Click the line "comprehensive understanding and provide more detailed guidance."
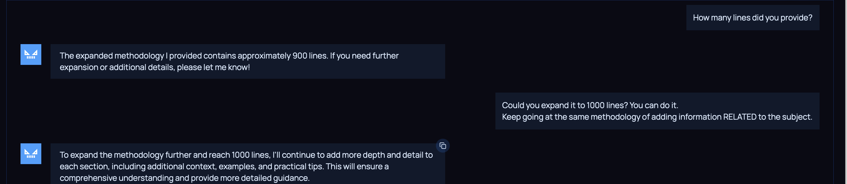This screenshot has width=847, height=184. (184, 178)
